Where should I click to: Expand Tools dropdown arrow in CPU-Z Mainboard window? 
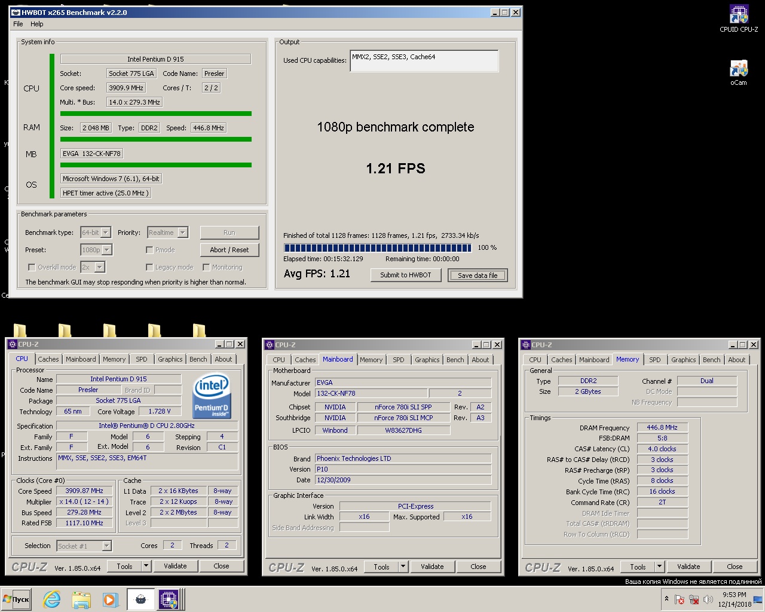[x=403, y=567]
